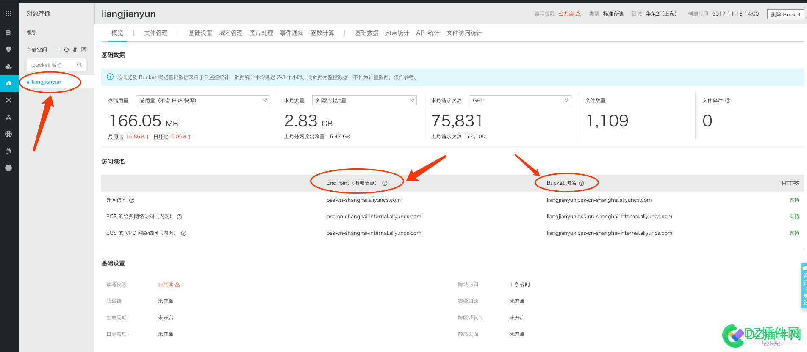807x352 pixels.
Task: Click warning icon next to 公共读 in header
Action: click(x=578, y=14)
